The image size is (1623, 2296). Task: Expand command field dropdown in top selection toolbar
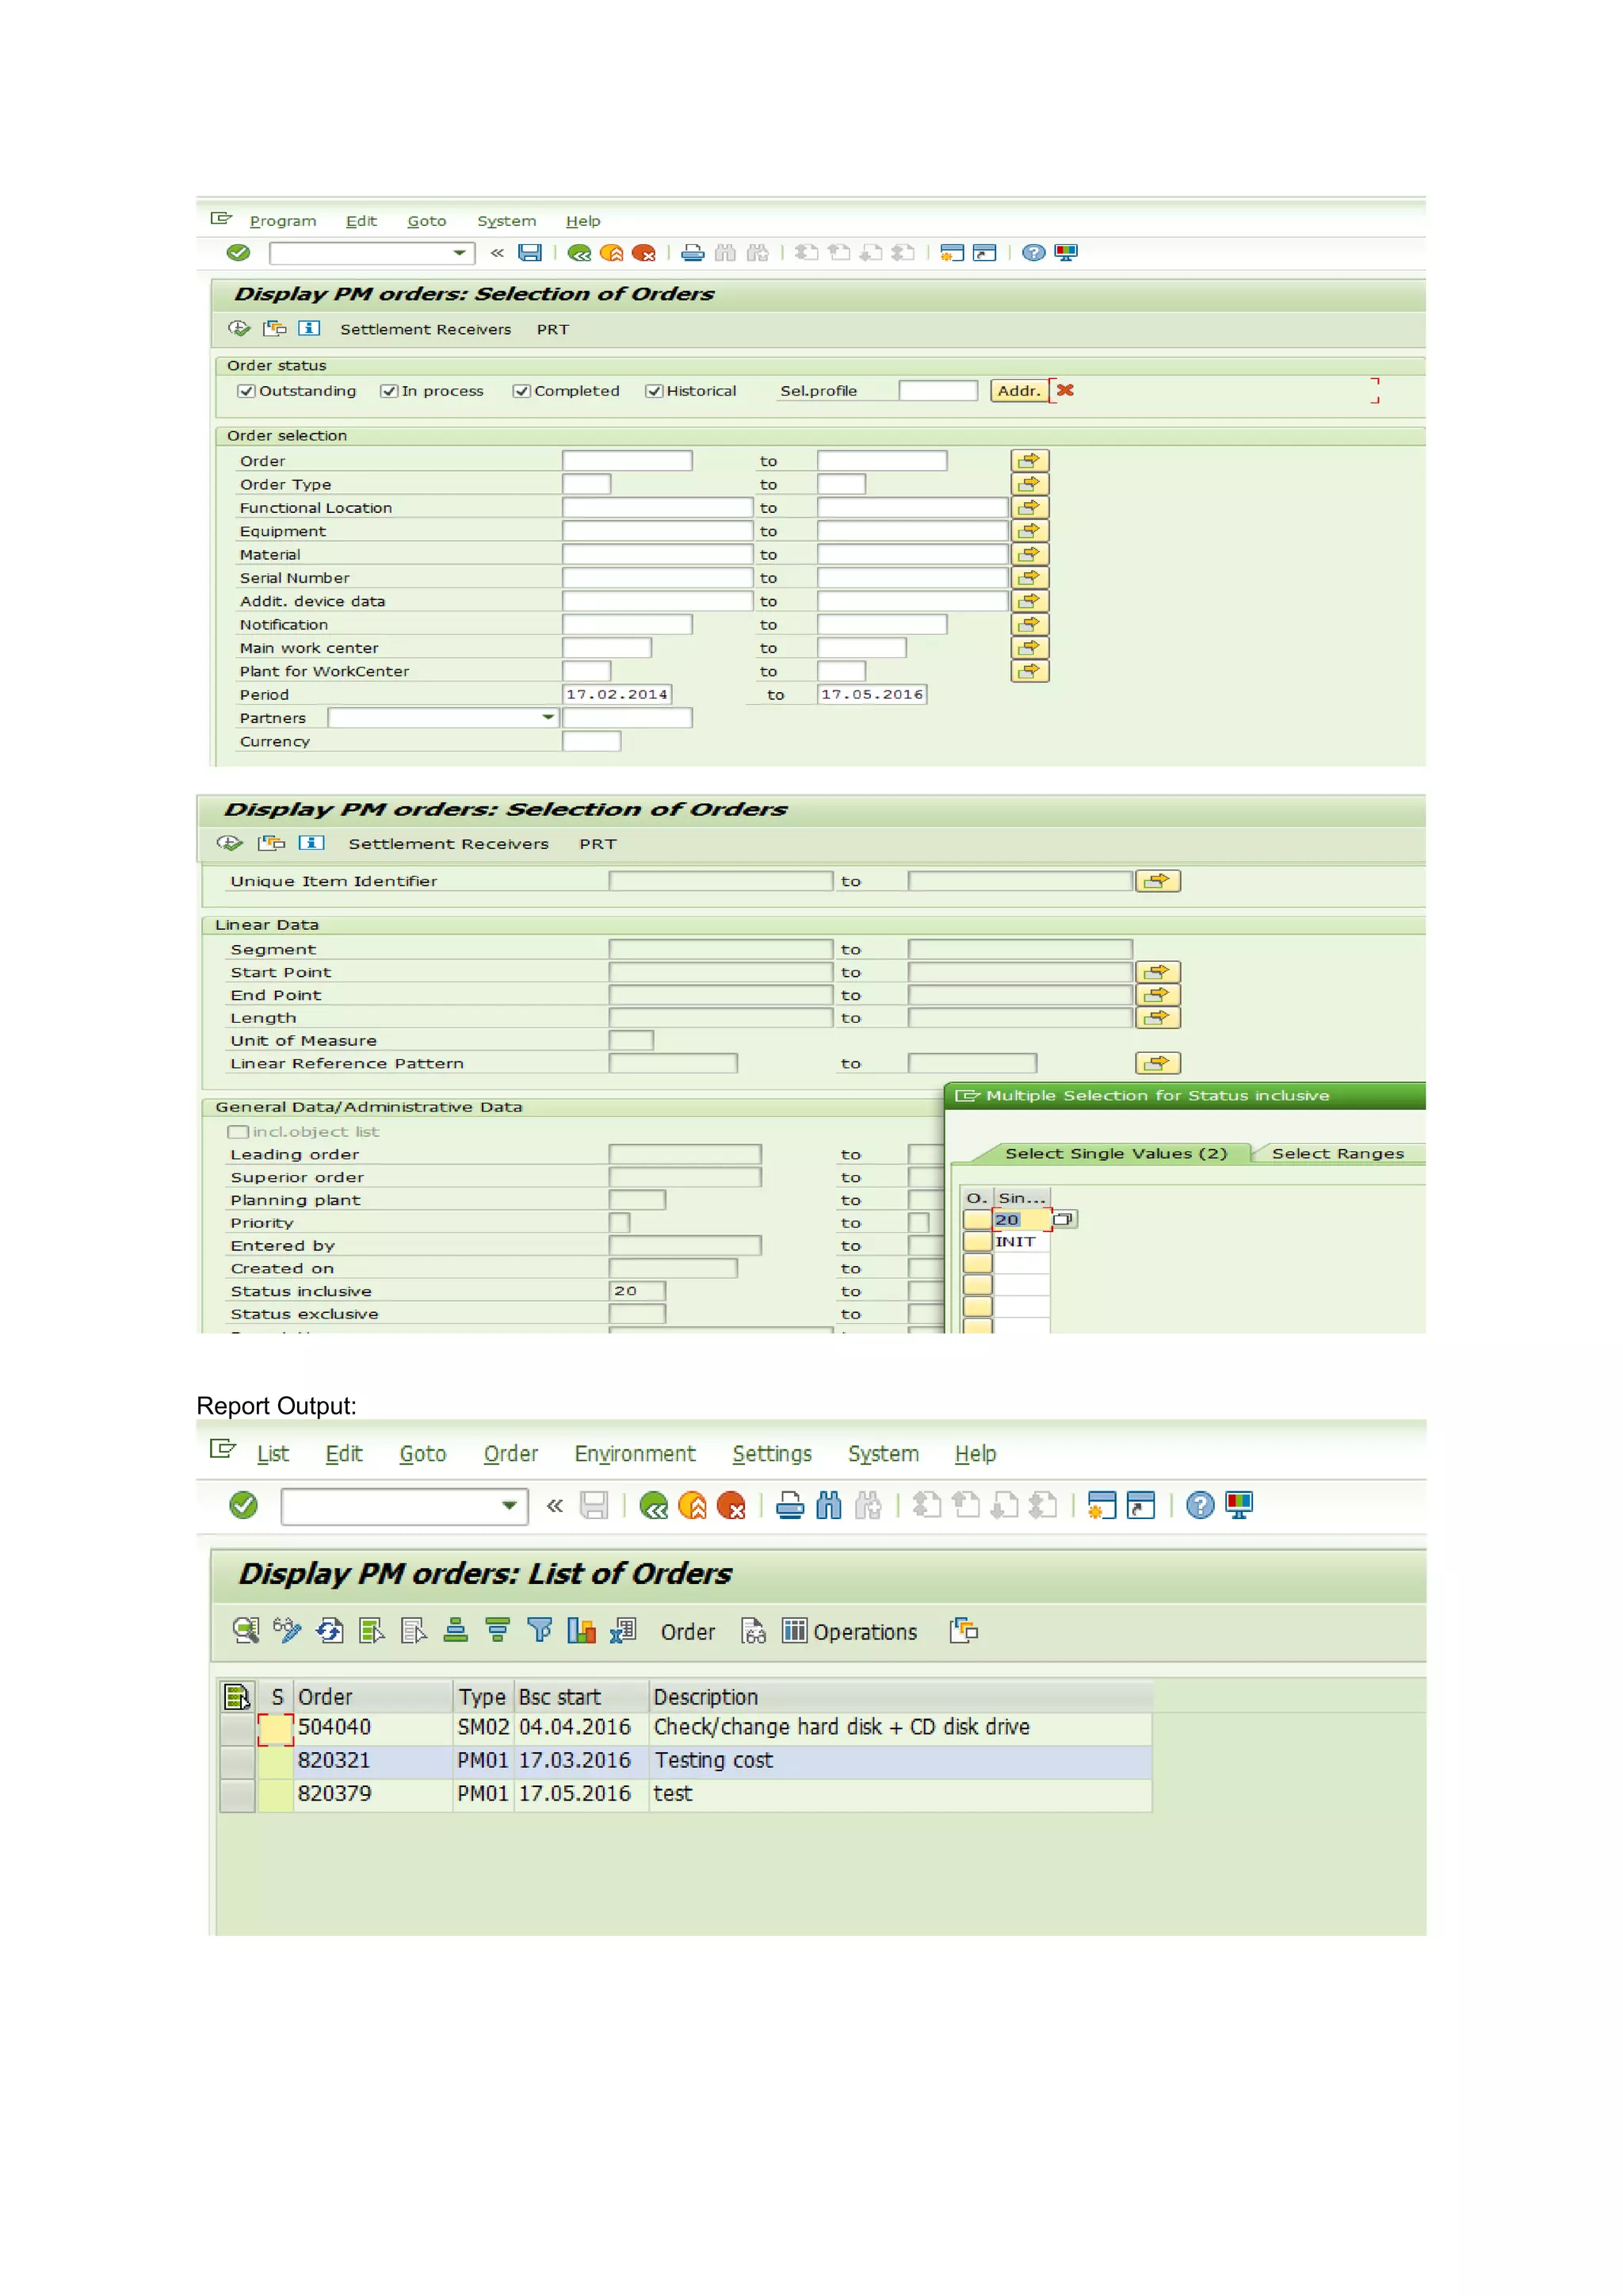tap(460, 253)
